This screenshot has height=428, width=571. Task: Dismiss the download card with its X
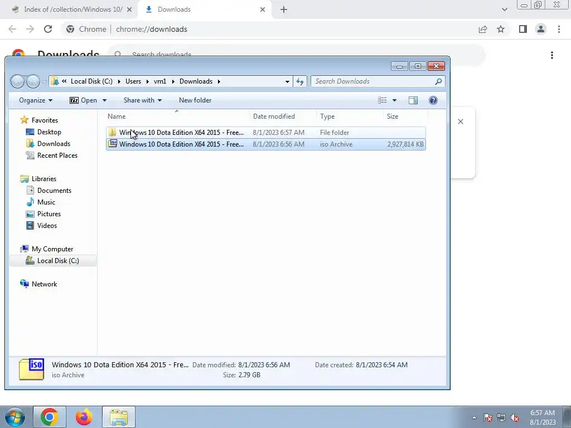(461, 121)
